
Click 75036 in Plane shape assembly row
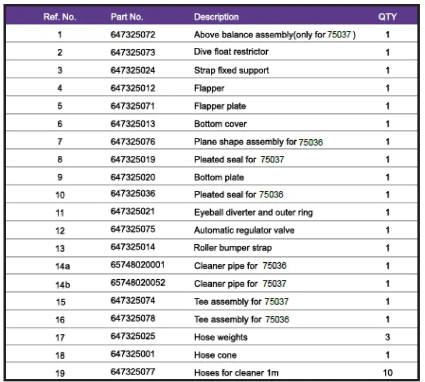[x=311, y=142]
